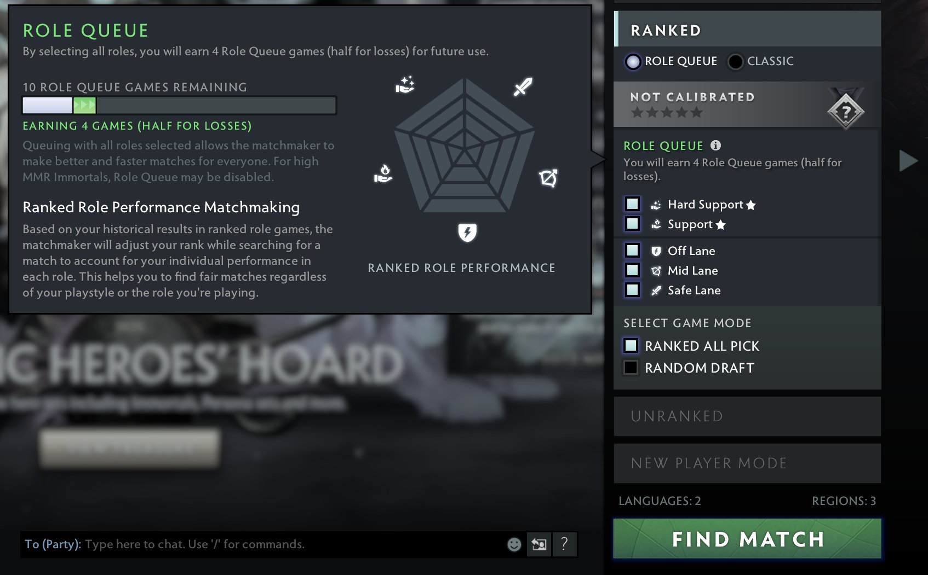Image resolution: width=928 pixels, height=575 pixels.
Task: Click the bow Mid Lane icon on radar chart
Action: (x=548, y=178)
